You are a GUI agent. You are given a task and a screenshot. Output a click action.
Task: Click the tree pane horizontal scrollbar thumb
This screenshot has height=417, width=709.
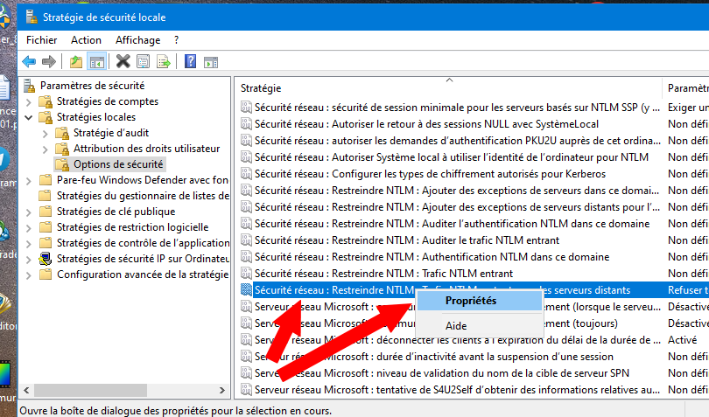(x=90, y=391)
